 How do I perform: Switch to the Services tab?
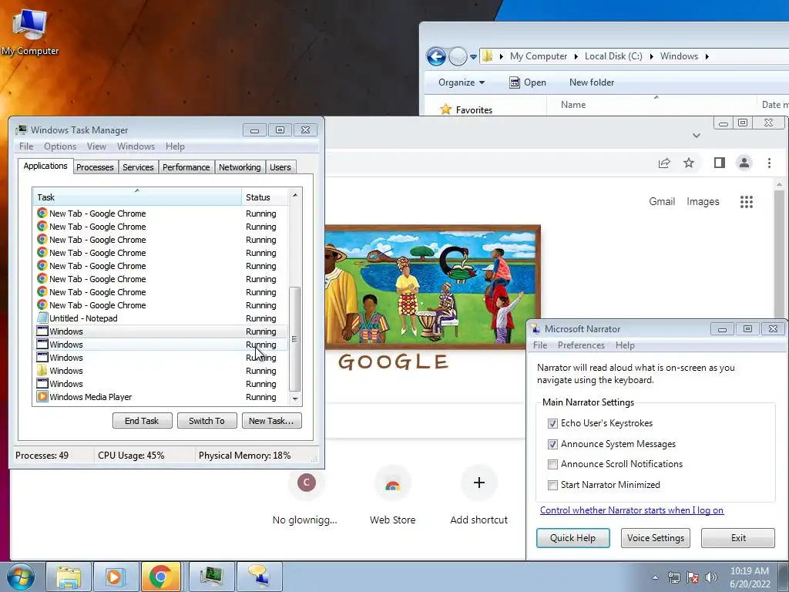click(x=138, y=167)
